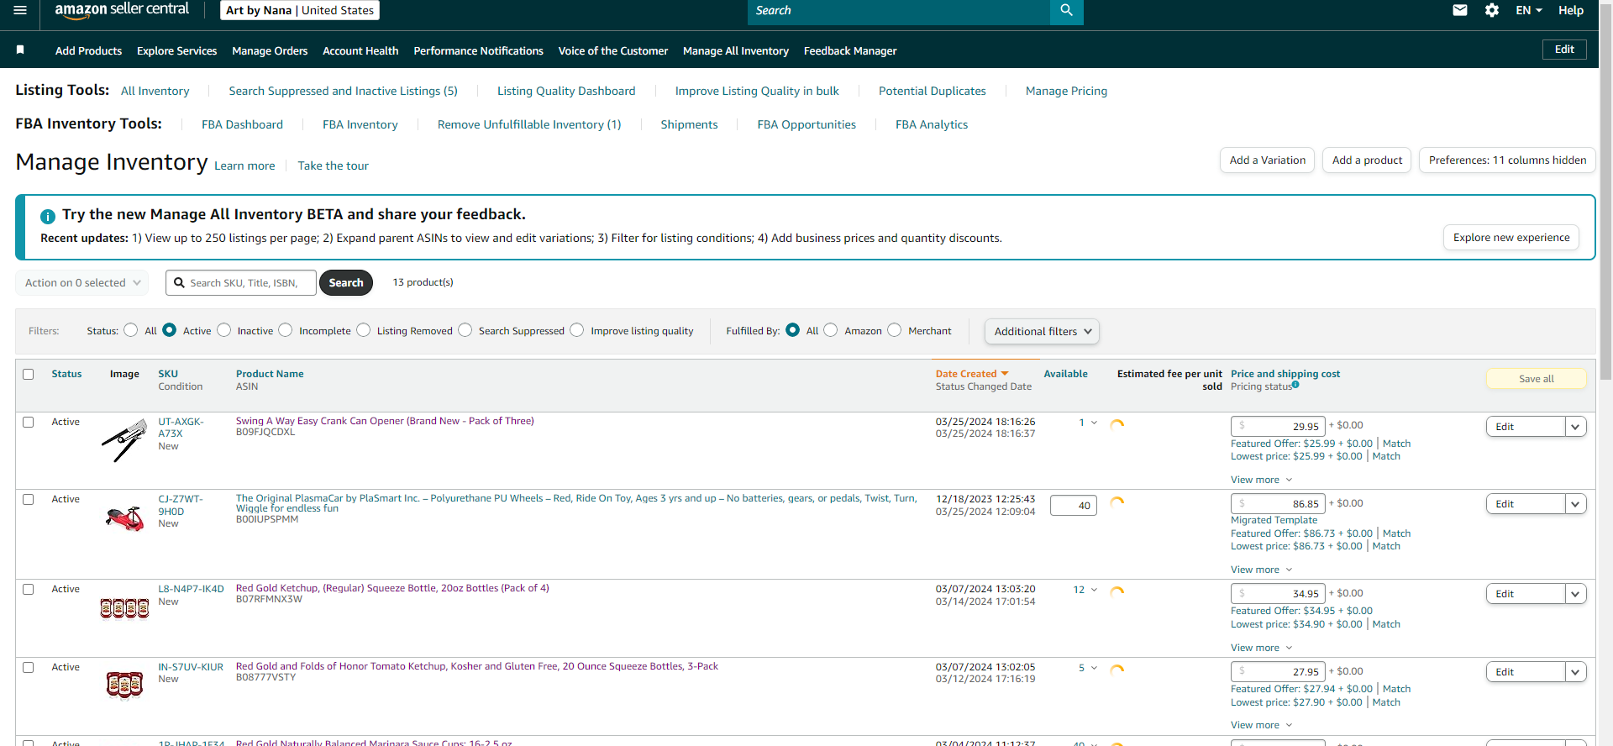
Task: Open Edit dropdown arrow for IN-S7UV-KIUR row
Action: 1575,672
